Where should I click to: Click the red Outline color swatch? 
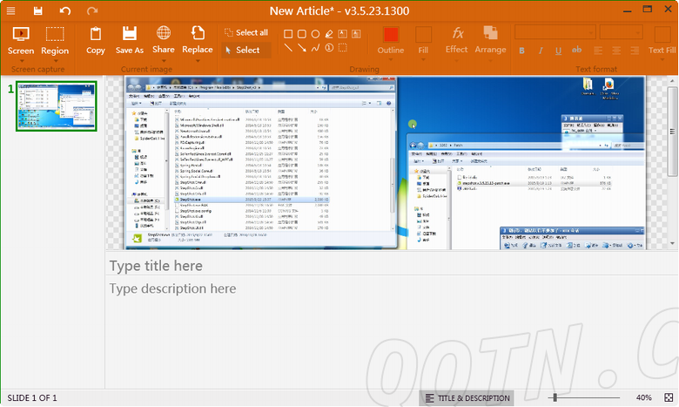click(x=391, y=35)
